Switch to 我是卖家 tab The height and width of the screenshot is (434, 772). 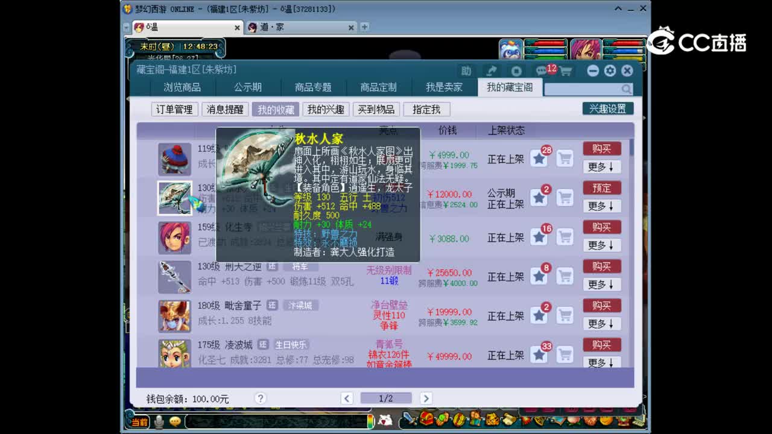(444, 87)
